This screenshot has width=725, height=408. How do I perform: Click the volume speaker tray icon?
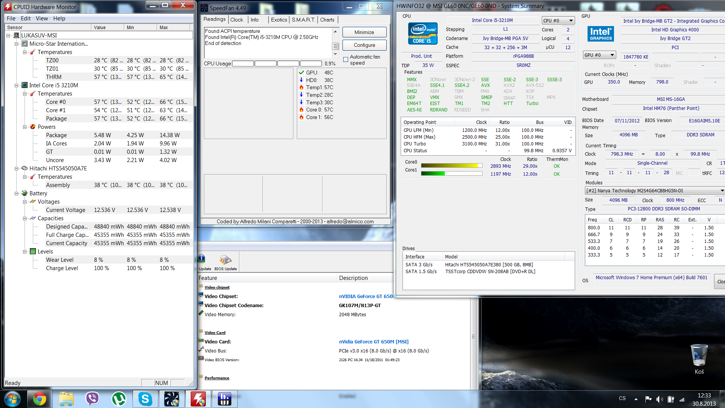(660, 399)
